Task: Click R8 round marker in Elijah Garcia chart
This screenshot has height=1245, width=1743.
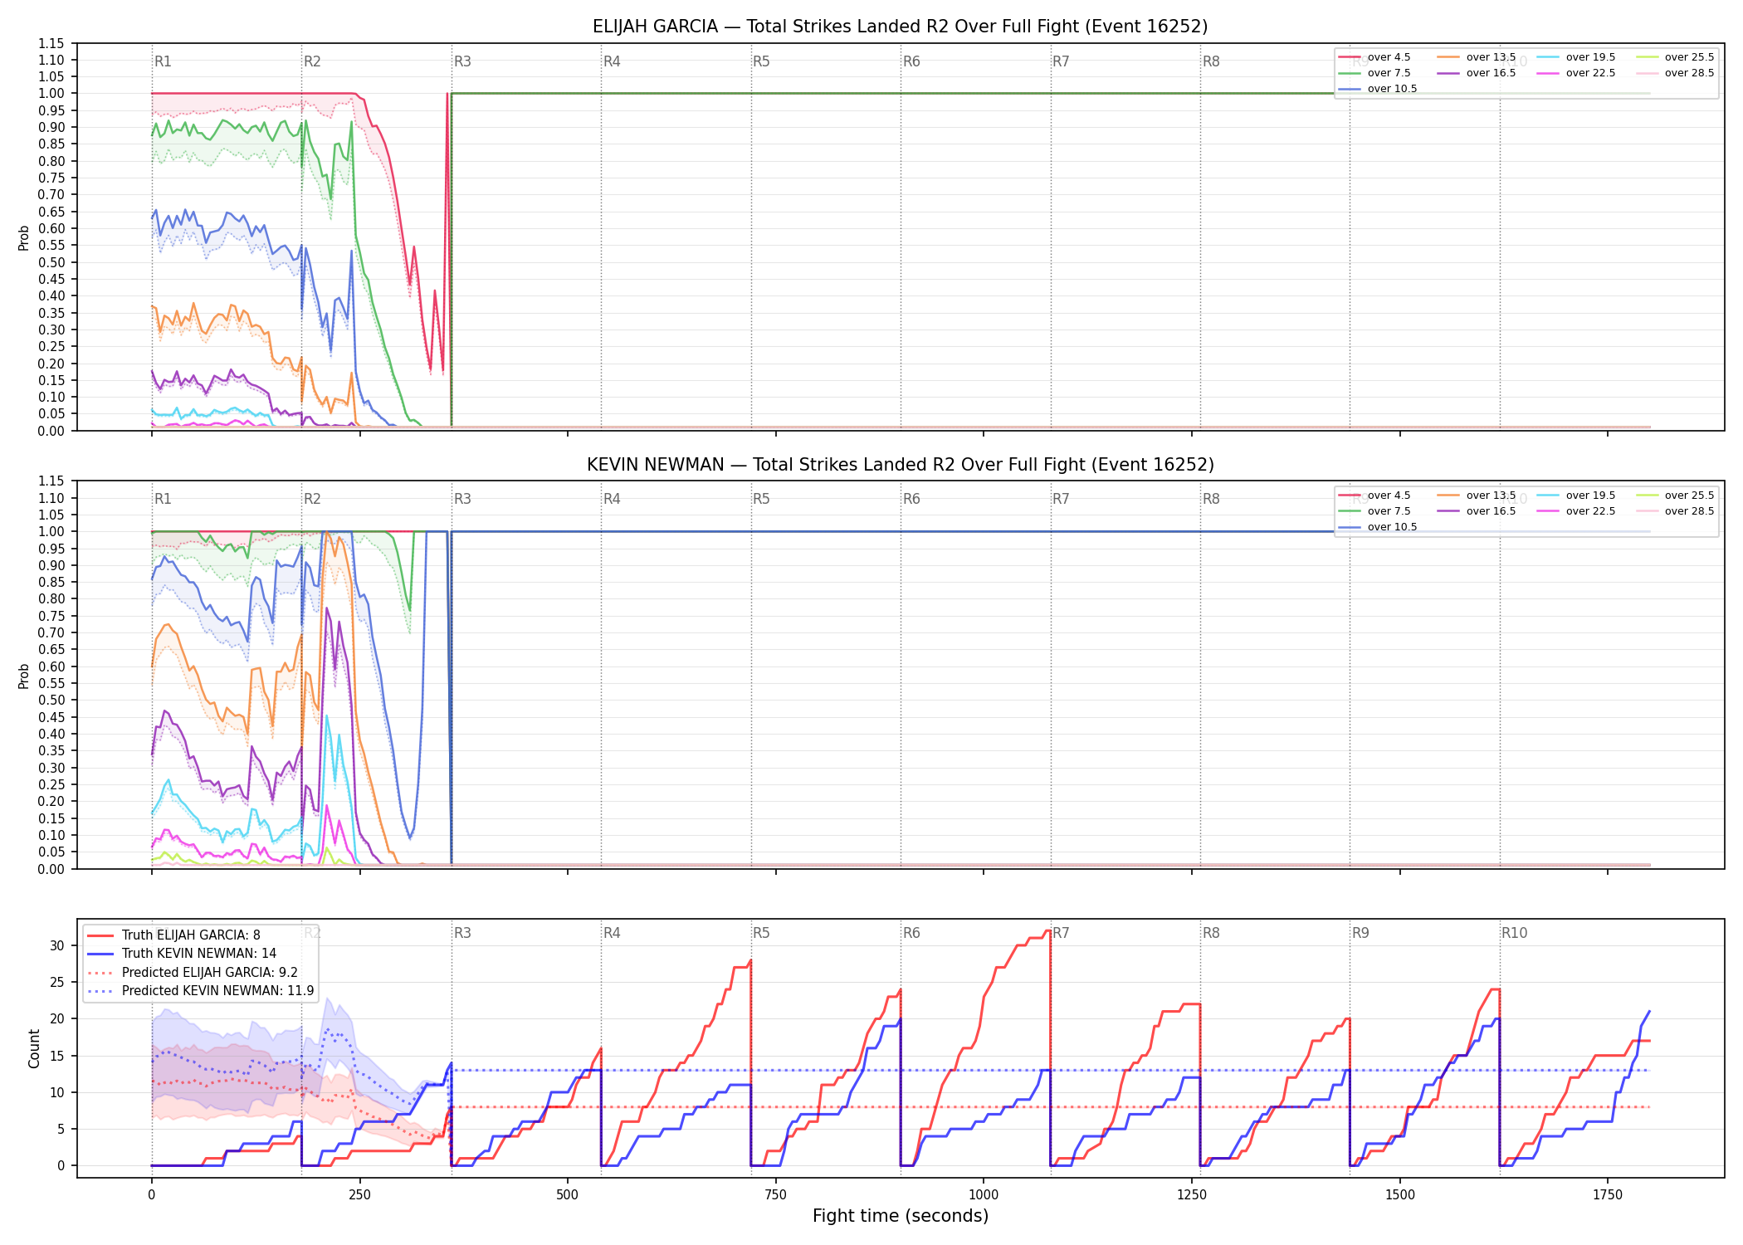Action: (1211, 61)
